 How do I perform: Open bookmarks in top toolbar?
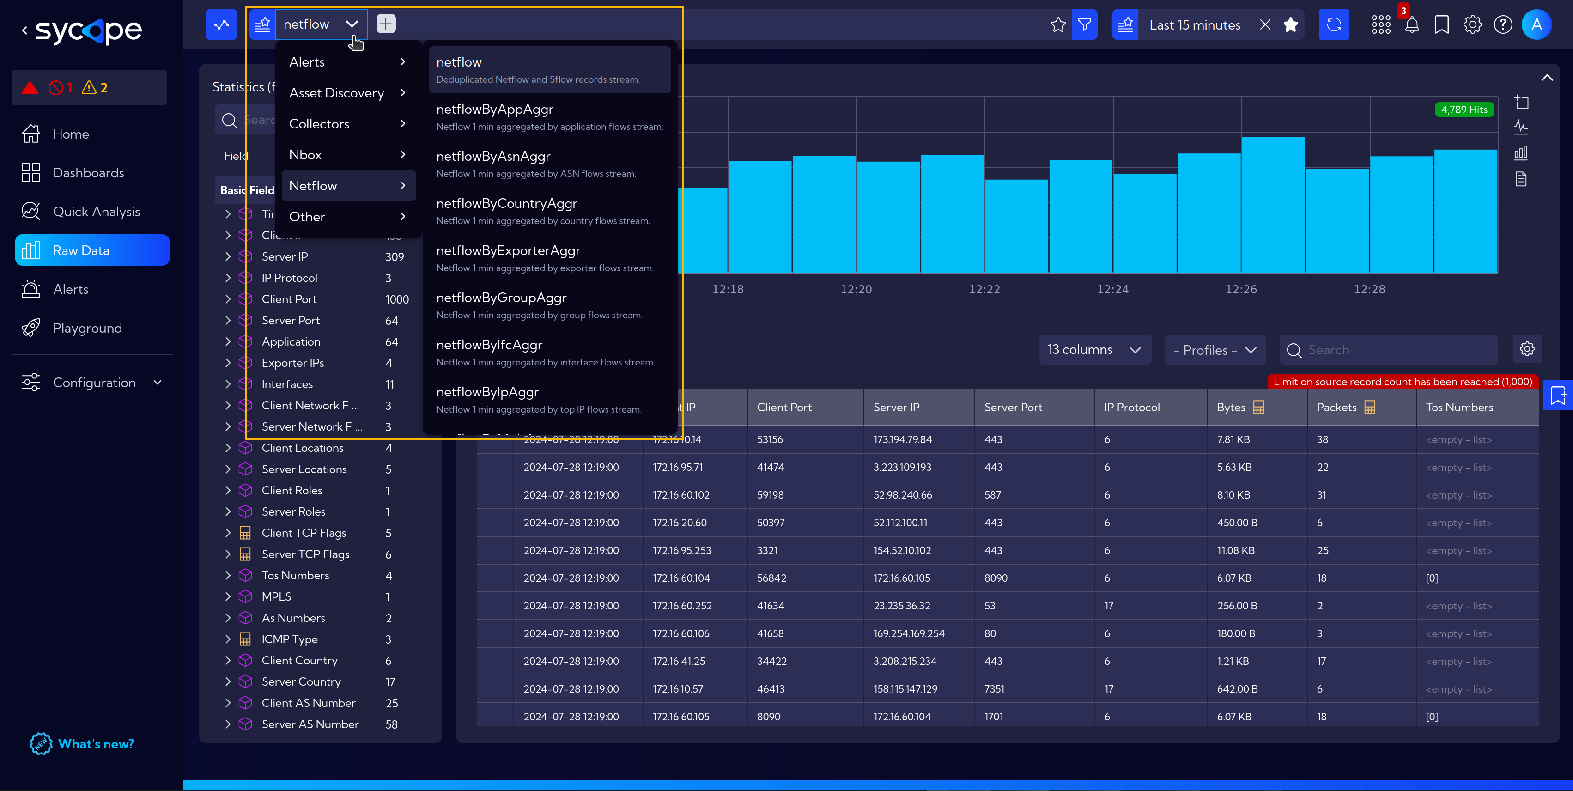tap(1442, 24)
